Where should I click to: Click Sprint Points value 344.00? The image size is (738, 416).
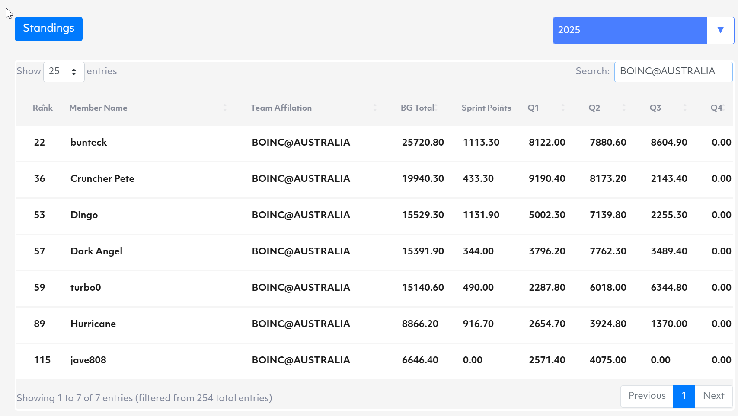tap(478, 251)
